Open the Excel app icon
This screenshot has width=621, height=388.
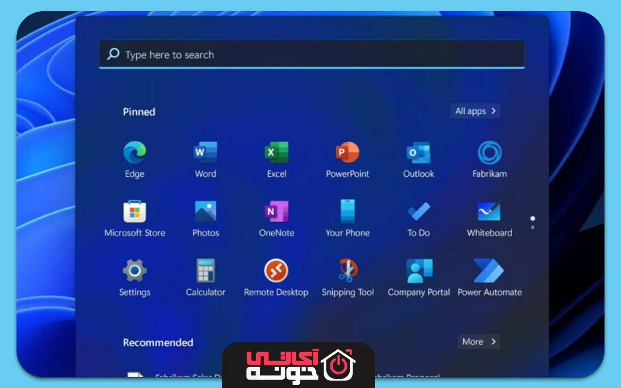277,153
